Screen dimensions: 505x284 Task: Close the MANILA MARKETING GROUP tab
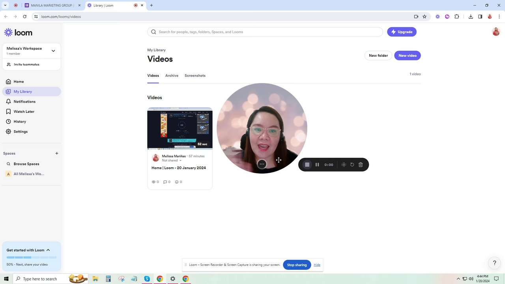(x=79, y=6)
